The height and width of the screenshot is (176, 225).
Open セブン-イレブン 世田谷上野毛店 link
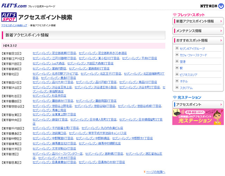(x=52, y=106)
